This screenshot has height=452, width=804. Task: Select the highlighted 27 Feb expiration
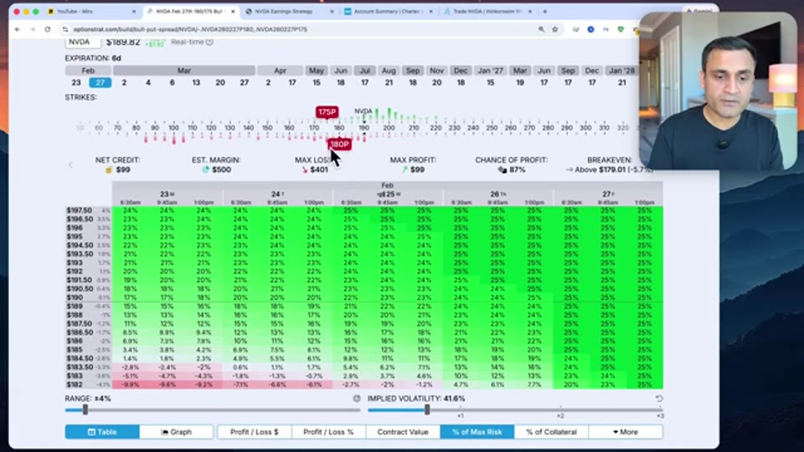pos(100,83)
